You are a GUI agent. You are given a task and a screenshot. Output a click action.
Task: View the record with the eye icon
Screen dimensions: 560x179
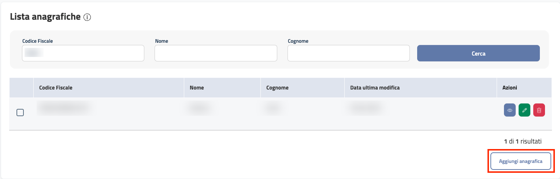[509, 110]
